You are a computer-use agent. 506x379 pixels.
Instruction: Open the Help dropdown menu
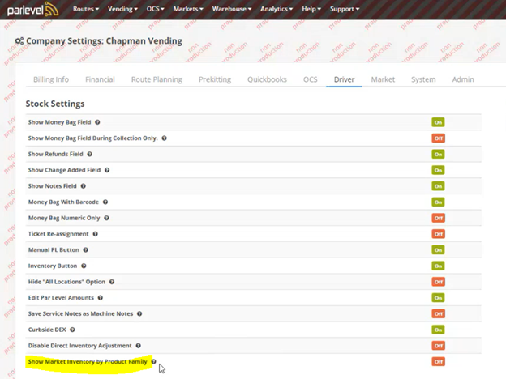(x=311, y=9)
